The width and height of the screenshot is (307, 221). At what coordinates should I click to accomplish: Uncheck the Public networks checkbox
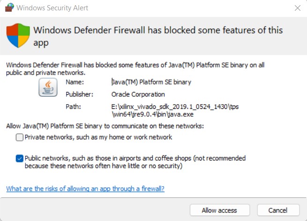click(x=19, y=159)
